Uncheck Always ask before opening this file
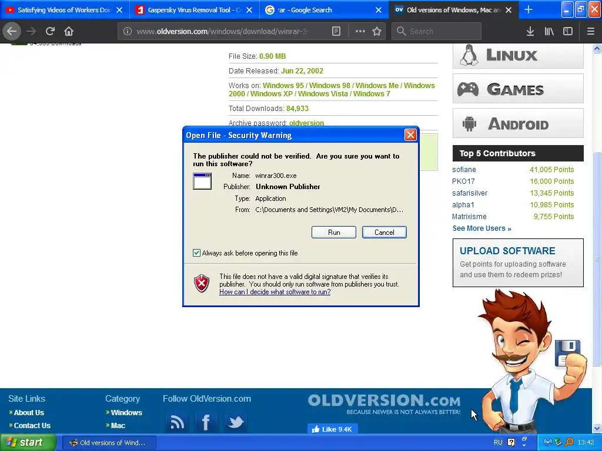Image resolution: width=602 pixels, height=451 pixels. click(196, 253)
